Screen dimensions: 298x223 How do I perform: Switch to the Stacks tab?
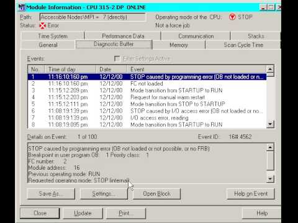(256, 36)
